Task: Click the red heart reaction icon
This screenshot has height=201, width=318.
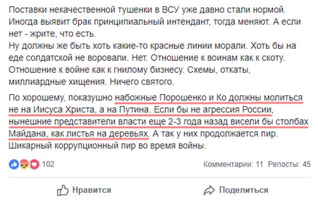Action: 34,164
